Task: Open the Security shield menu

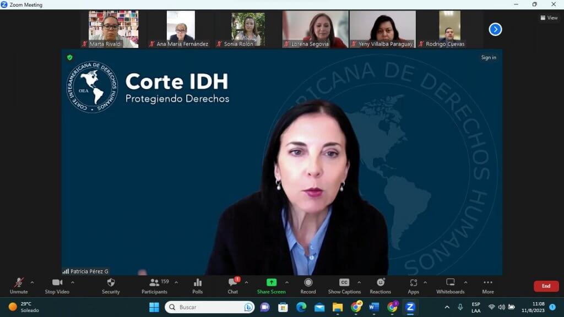Action: (111, 286)
